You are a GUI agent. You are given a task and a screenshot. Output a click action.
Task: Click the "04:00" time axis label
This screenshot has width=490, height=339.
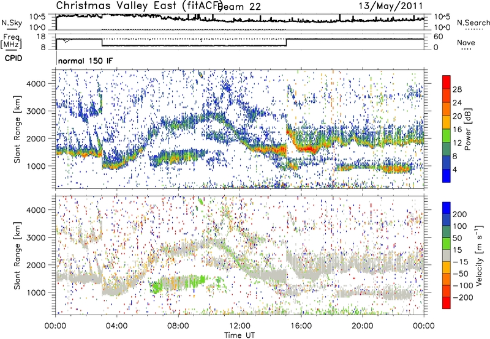tap(116, 326)
